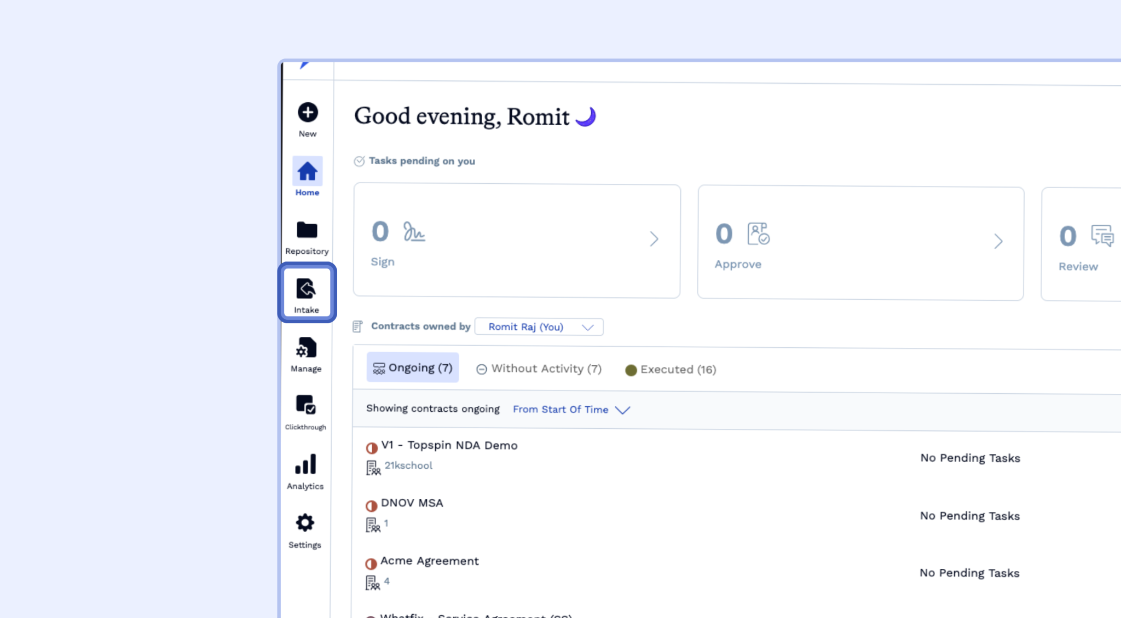Open the DNOV MSA contract

click(412, 503)
